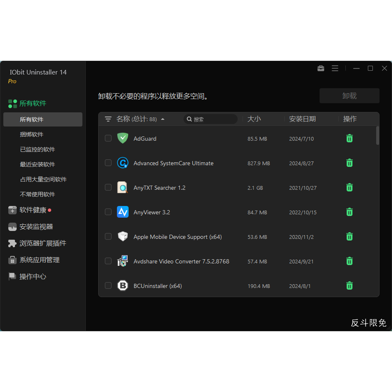Screen dimensions: 392x392
Task: Click the trash icon for AdGuard
Action: tap(350, 139)
